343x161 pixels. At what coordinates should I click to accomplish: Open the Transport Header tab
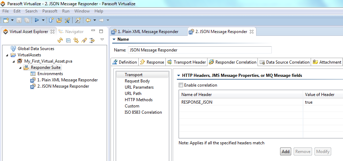pos(187,62)
